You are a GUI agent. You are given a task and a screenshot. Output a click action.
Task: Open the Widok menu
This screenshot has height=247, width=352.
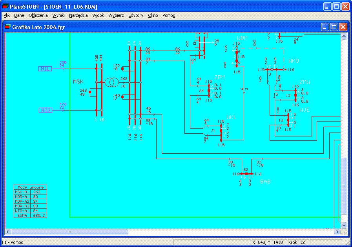(x=98, y=15)
